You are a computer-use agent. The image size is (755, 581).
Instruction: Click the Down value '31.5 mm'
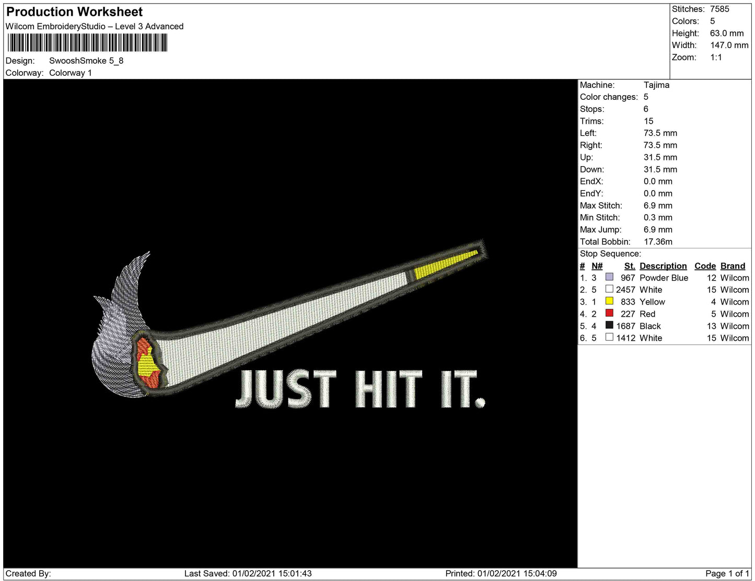660,169
